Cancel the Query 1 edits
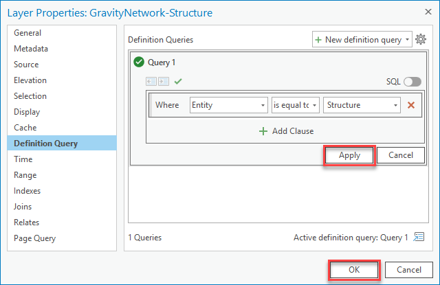The image size is (440, 285). pos(401,155)
